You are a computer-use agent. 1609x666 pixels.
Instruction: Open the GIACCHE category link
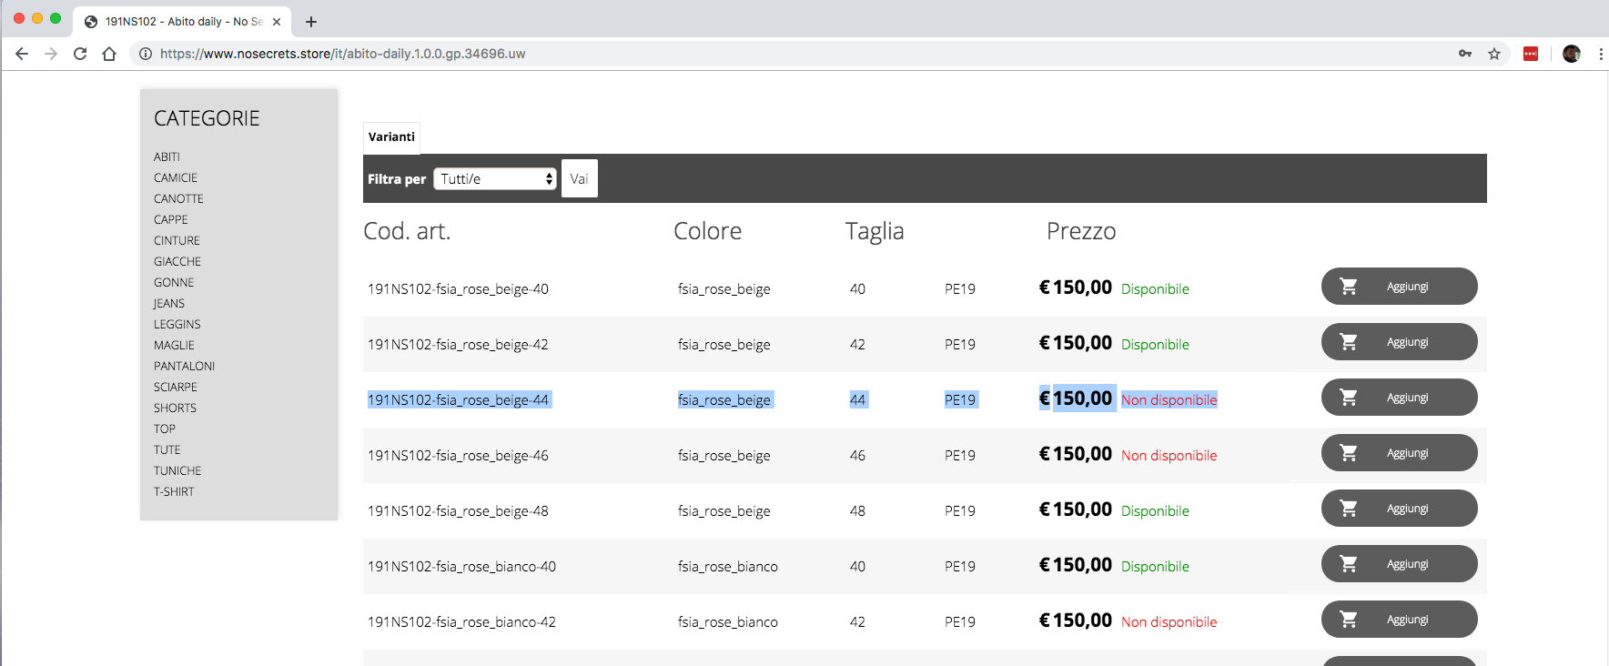point(177,261)
